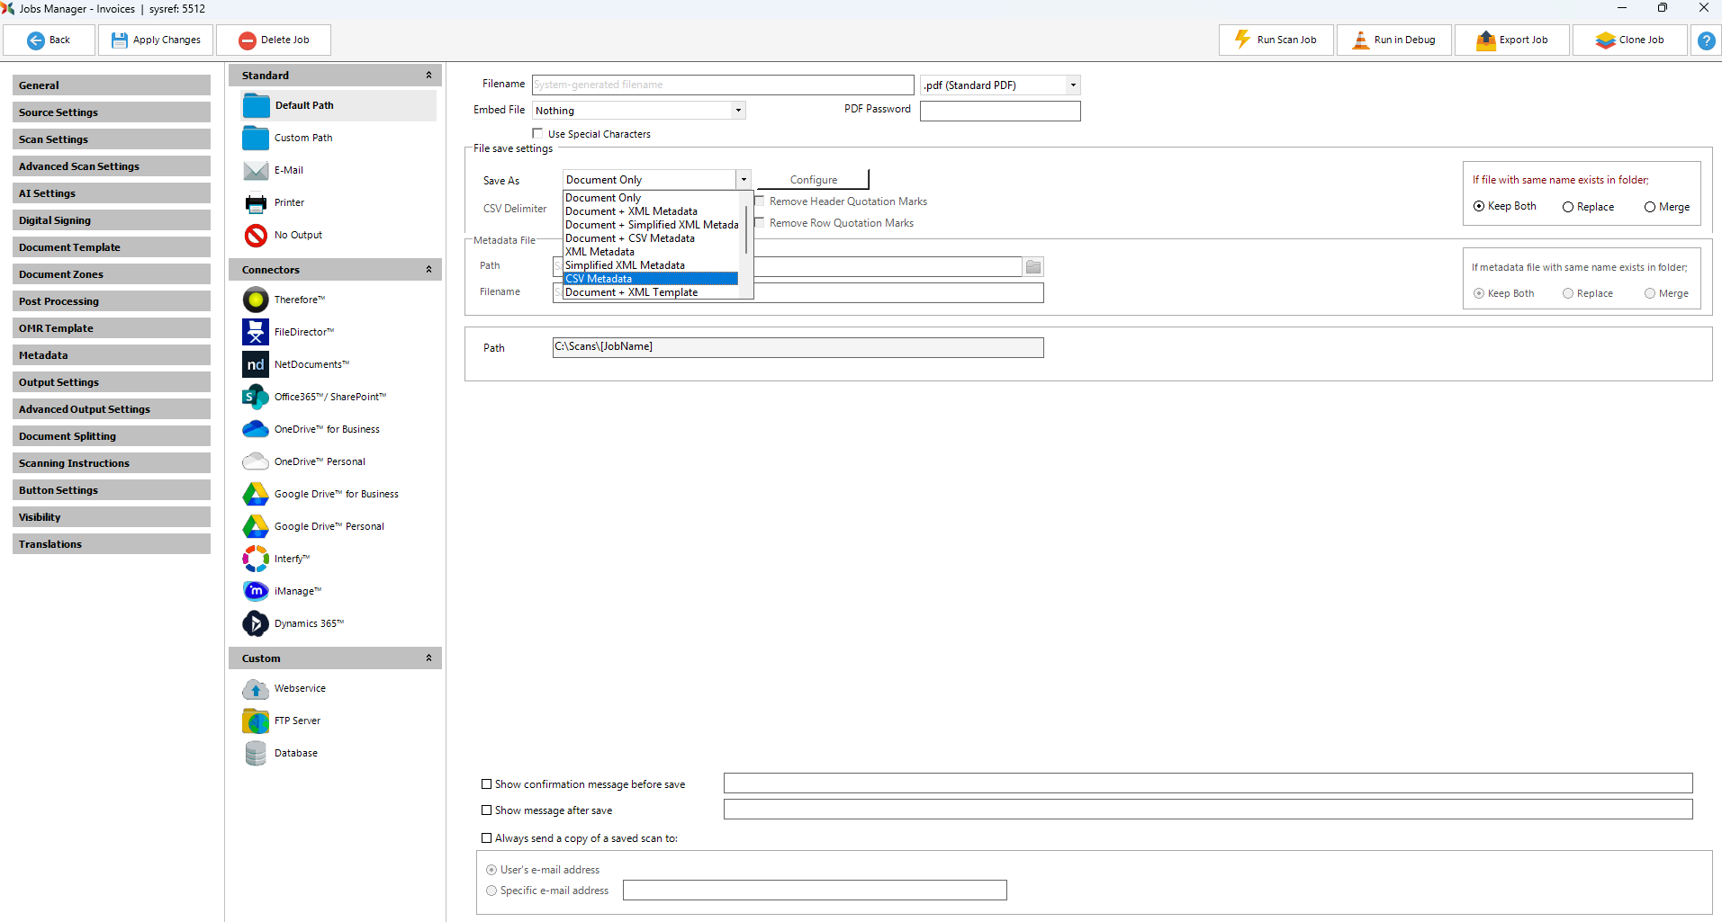The width and height of the screenshot is (1722, 922).
Task: Click the help question mark icon
Action: tap(1705, 40)
